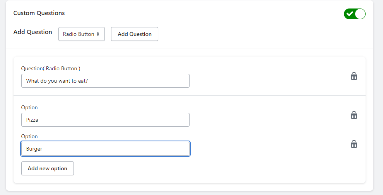Viewport: 383px width, 195px height.
Task: Remove the Burger option via trash icon
Action: (354, 144)
